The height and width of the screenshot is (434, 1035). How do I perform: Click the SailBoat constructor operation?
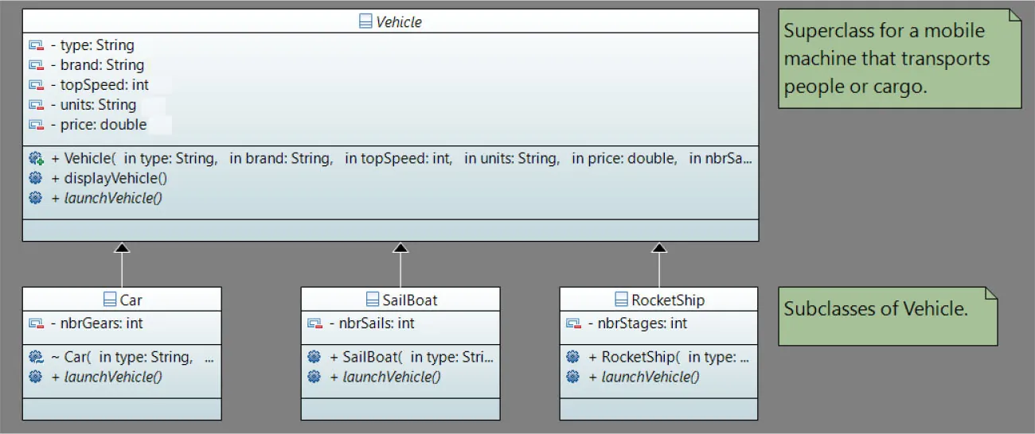tap(412, 357)
